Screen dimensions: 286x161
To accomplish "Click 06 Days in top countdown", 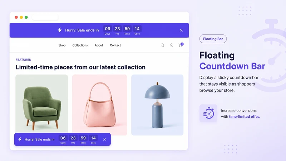I will (x=108, y=30).
